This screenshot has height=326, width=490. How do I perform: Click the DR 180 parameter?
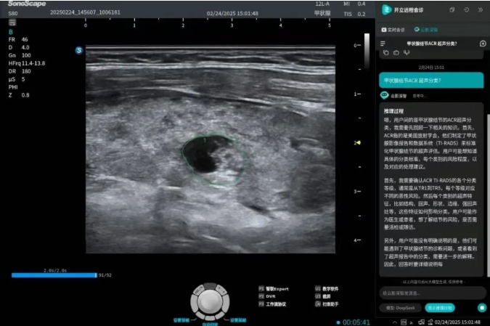click(x=20, y=71)
